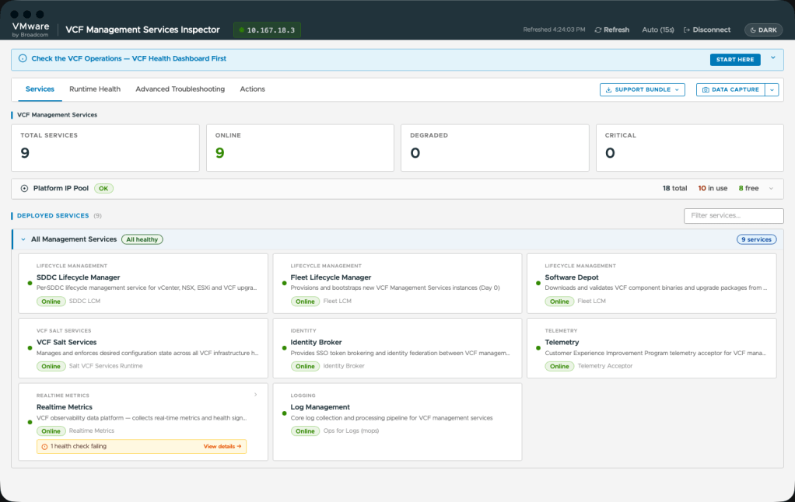Open the Fleet Lifecycle Manager card
This screenshot has height=502, width=795.
pos(397,284)
